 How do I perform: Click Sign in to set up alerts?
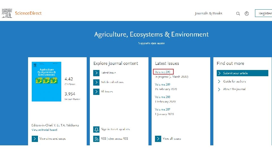116,129
